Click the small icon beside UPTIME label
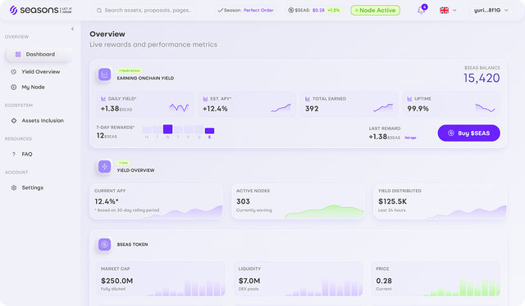This screenshot has height=306, width=525. coord(409,99)
